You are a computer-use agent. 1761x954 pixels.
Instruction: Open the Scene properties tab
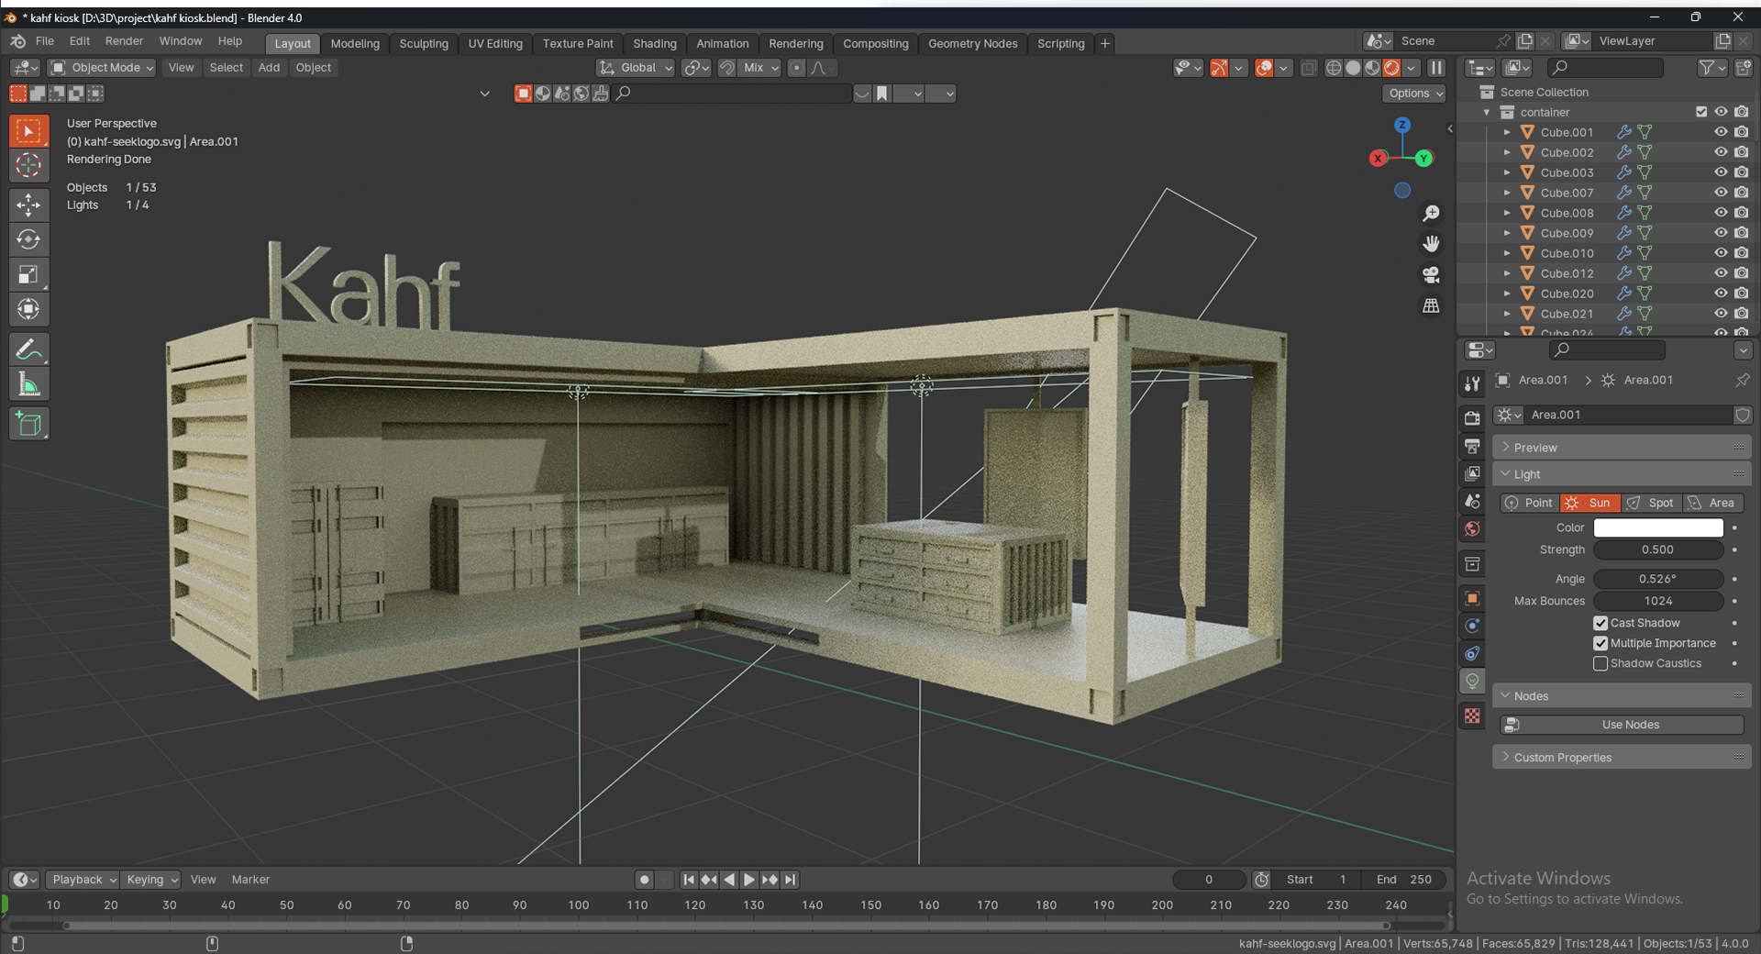(x=1472, y=501)
